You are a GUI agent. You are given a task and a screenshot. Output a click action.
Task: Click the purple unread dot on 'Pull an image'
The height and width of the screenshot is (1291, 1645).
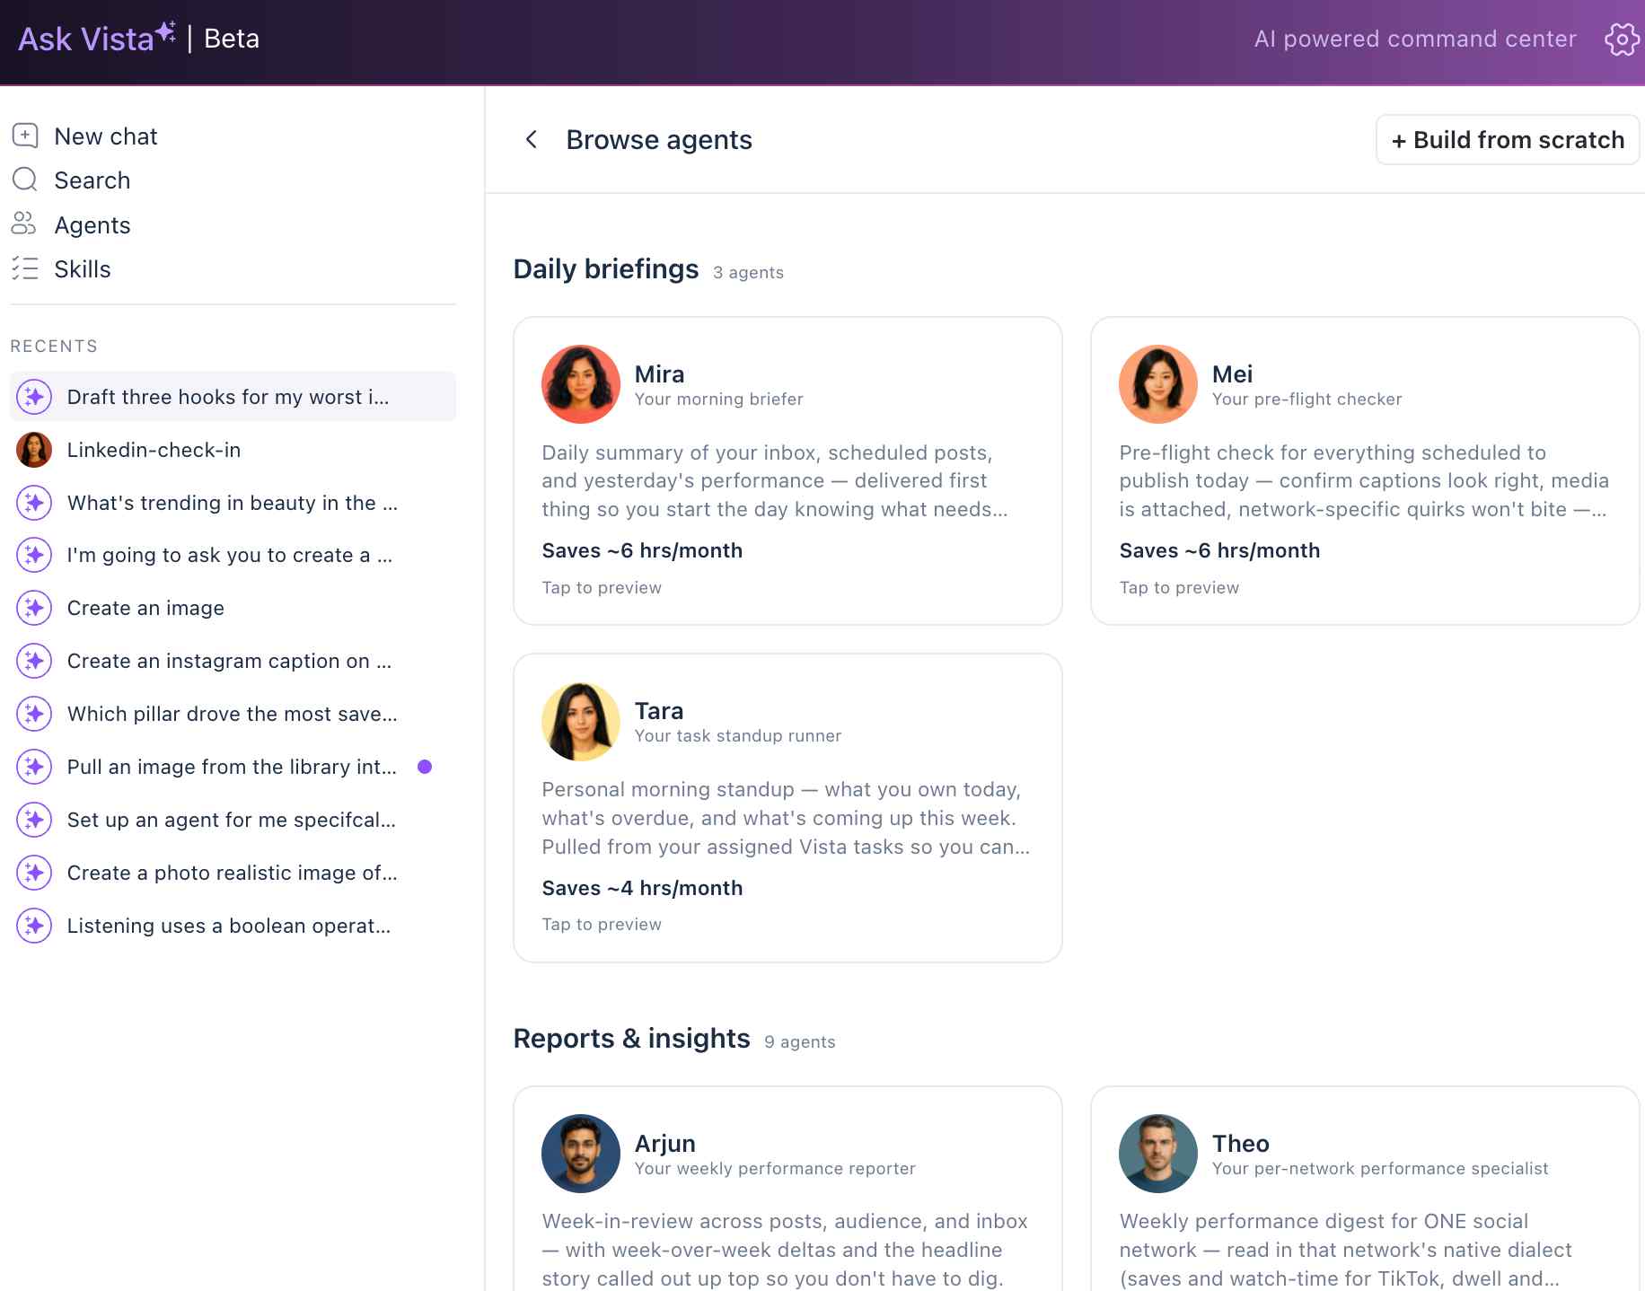pyautogui.click(x=425, y=767)
